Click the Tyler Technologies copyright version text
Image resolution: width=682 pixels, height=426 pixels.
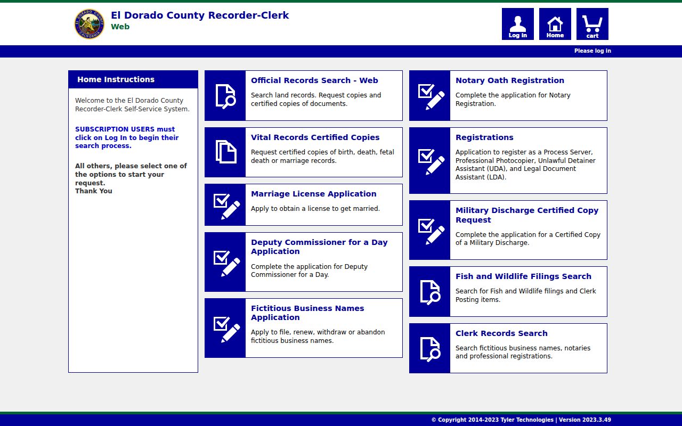[521, 420]
